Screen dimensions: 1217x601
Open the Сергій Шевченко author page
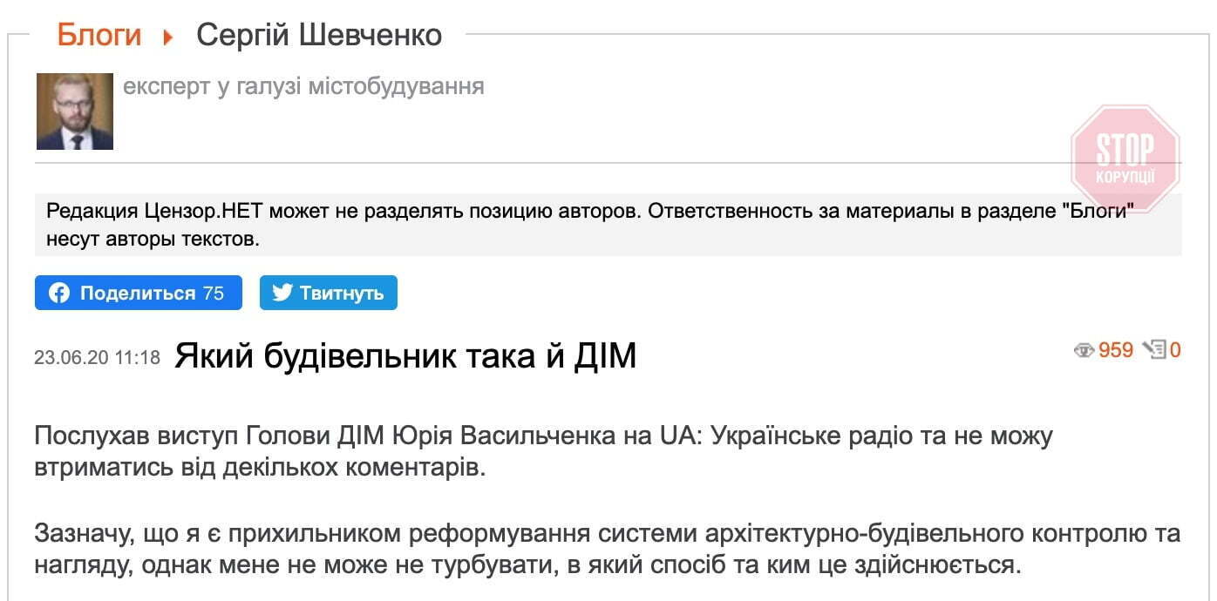coord(319,35)
